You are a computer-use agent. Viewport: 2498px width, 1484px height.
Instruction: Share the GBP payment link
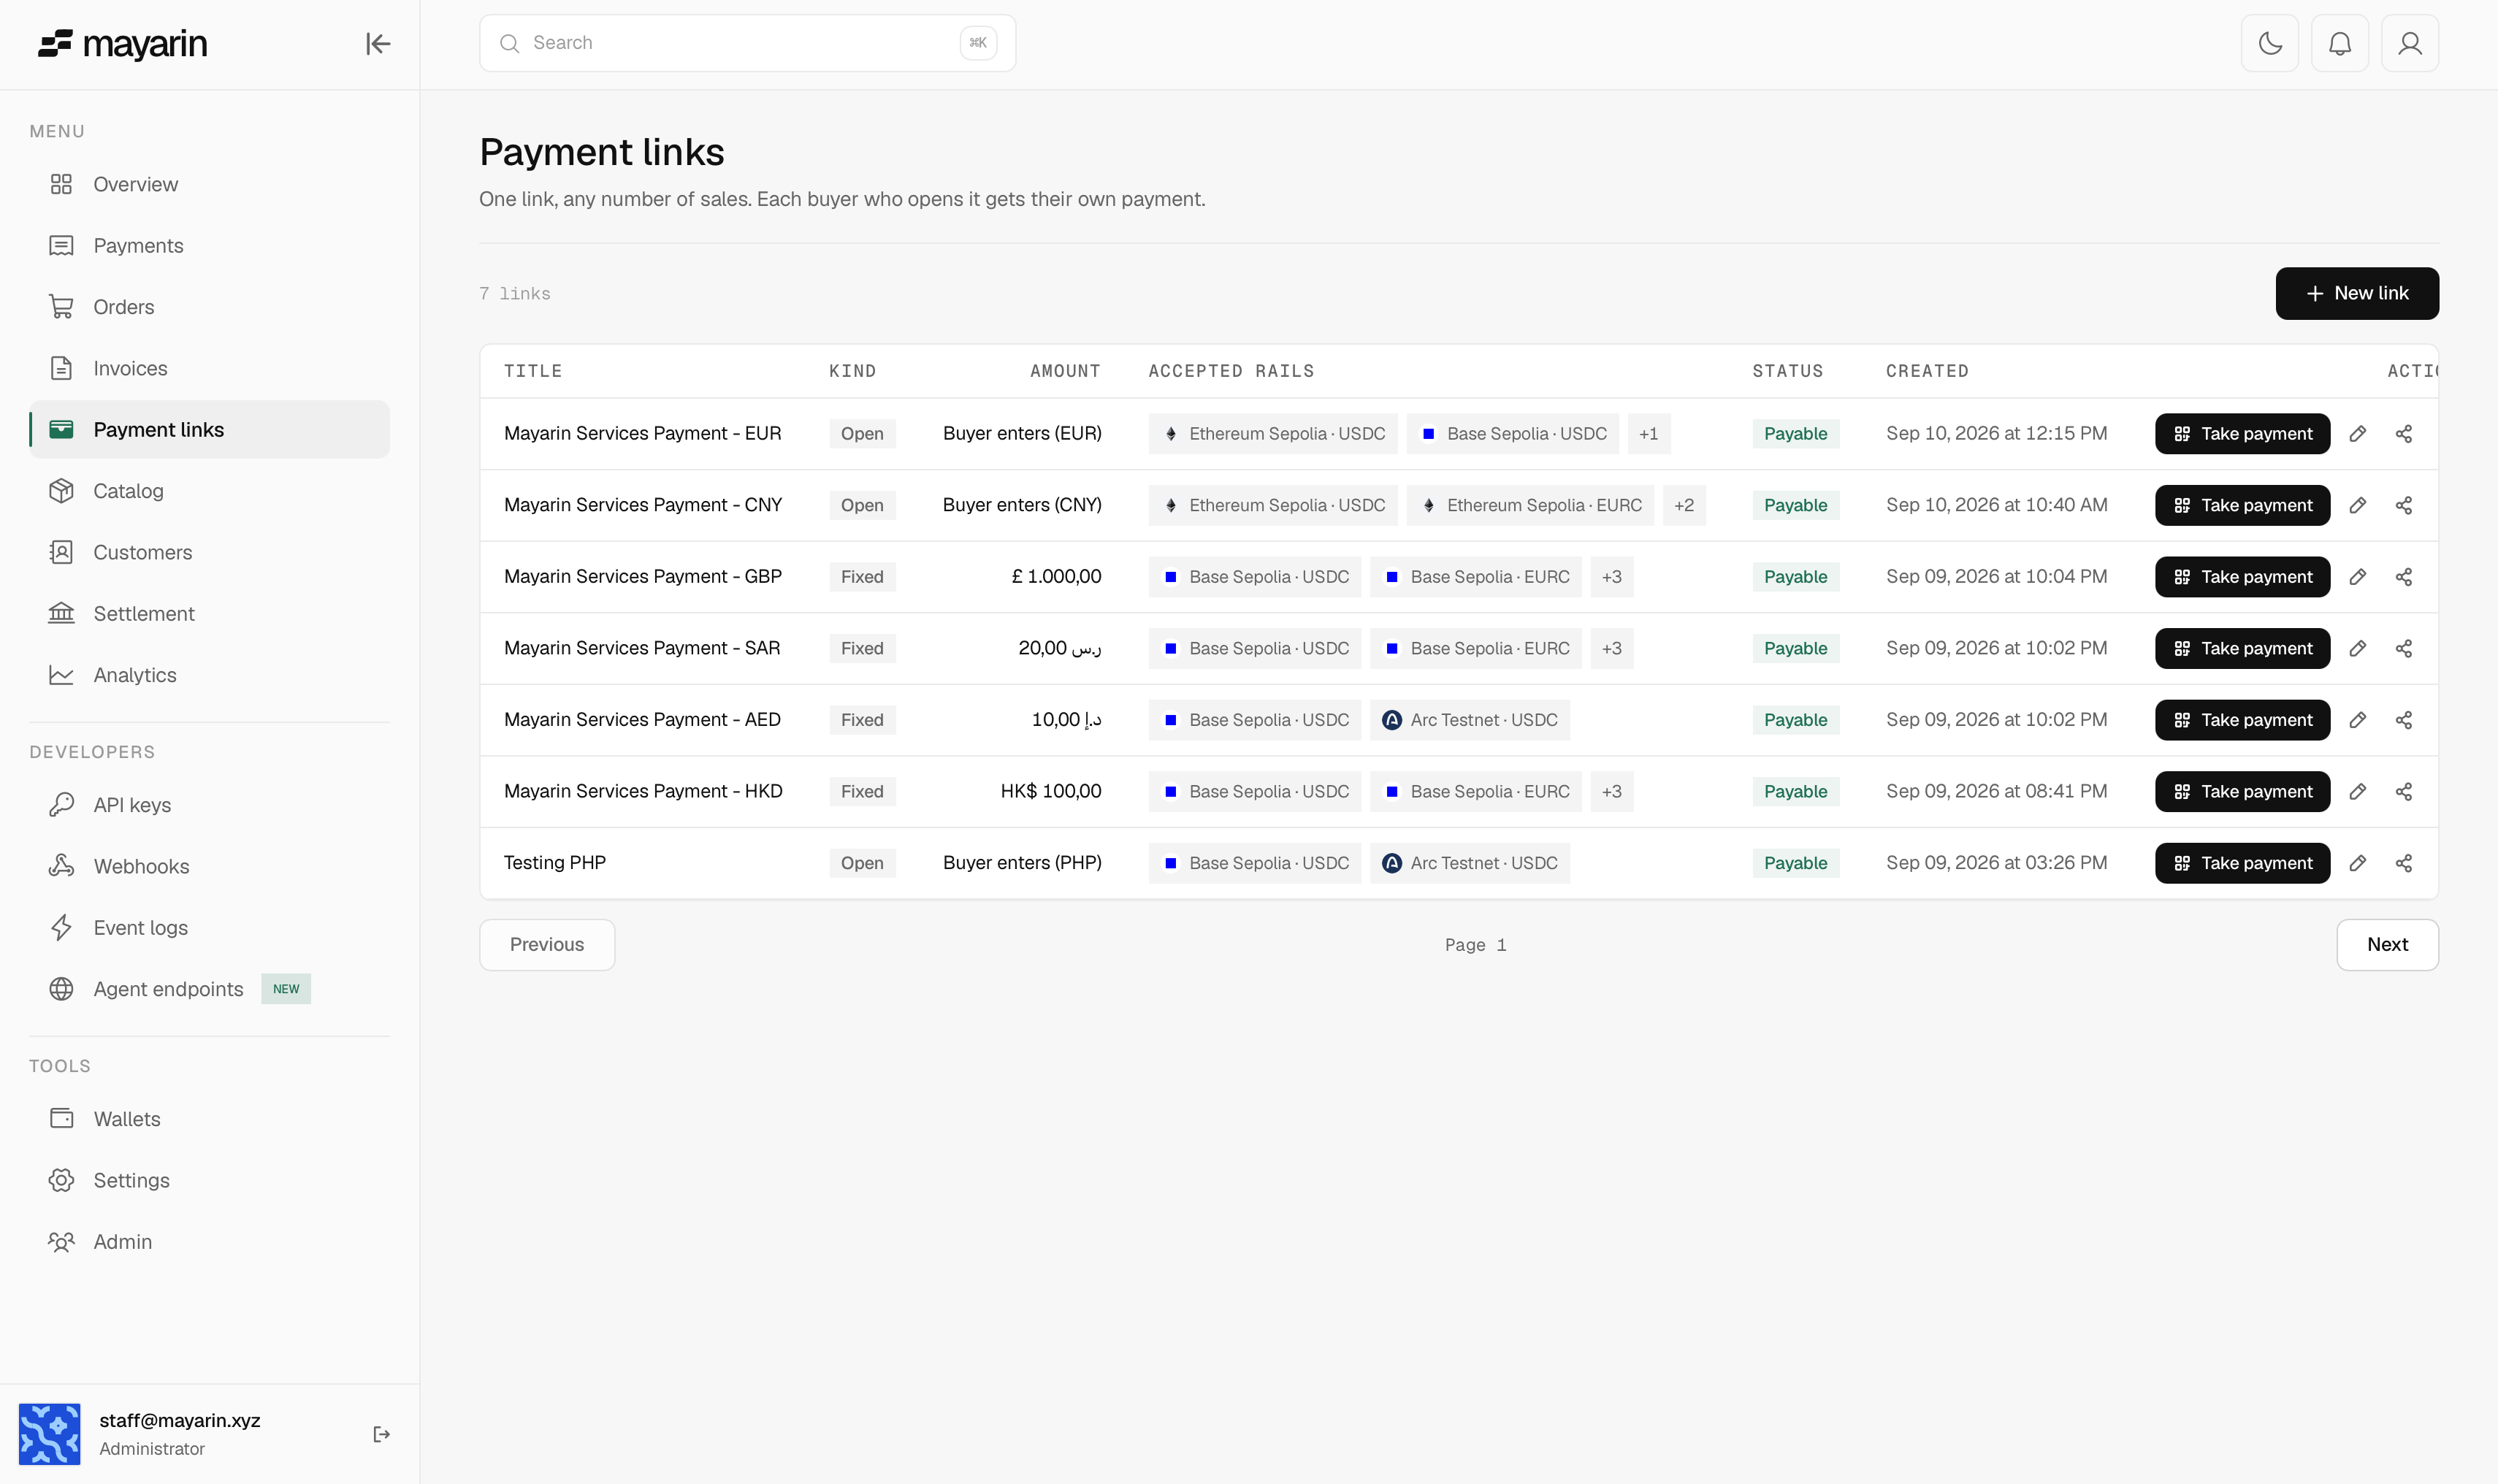pos(2404,577)
